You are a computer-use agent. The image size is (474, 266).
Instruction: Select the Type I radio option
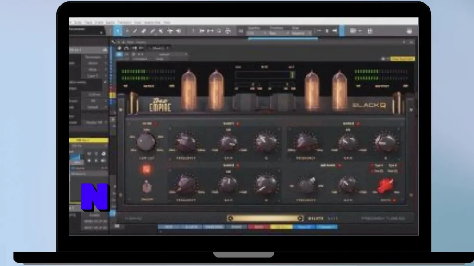pyautogui.click(x=372, y=166)
